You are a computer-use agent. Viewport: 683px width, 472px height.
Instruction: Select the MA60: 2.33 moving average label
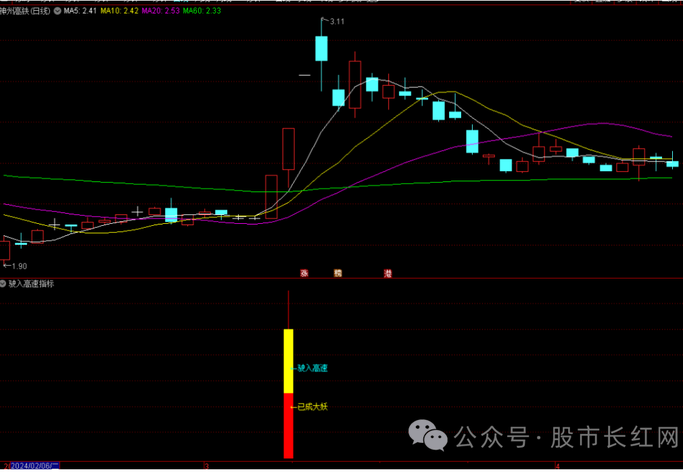(x=202, y=11)
